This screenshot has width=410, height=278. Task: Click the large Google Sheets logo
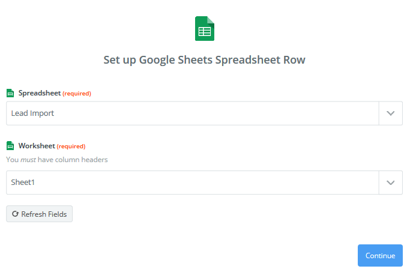point(205,28)
